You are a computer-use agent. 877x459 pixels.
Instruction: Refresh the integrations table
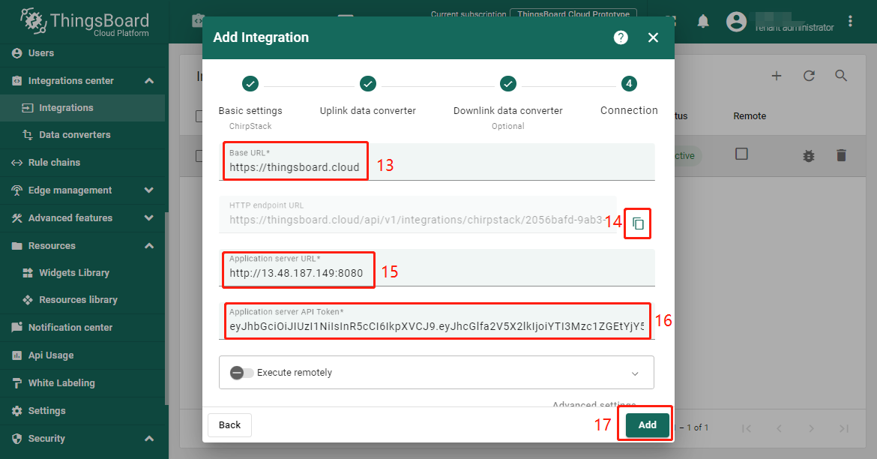coord(809,76)
